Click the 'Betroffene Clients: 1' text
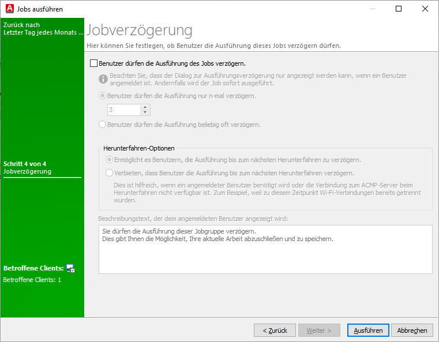This screenshot has width=439, height=342. (x=32, y=280)
